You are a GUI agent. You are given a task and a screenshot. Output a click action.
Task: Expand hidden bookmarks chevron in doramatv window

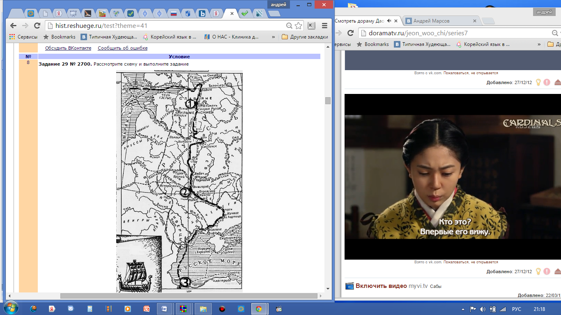[539, 44]
